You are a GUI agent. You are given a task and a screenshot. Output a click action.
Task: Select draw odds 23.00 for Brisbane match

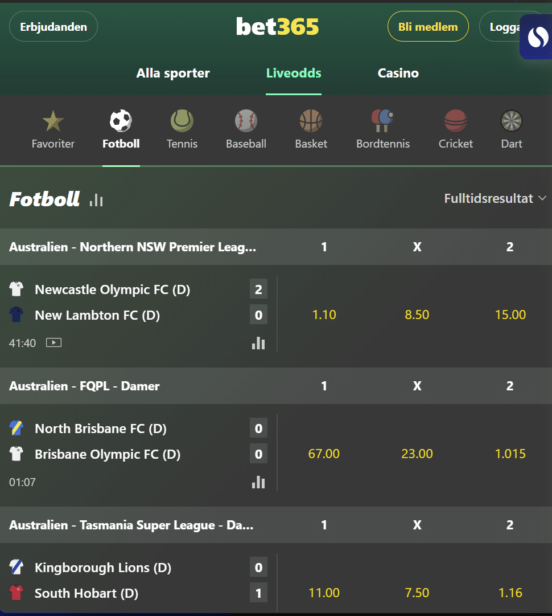(x=417, y=454)
